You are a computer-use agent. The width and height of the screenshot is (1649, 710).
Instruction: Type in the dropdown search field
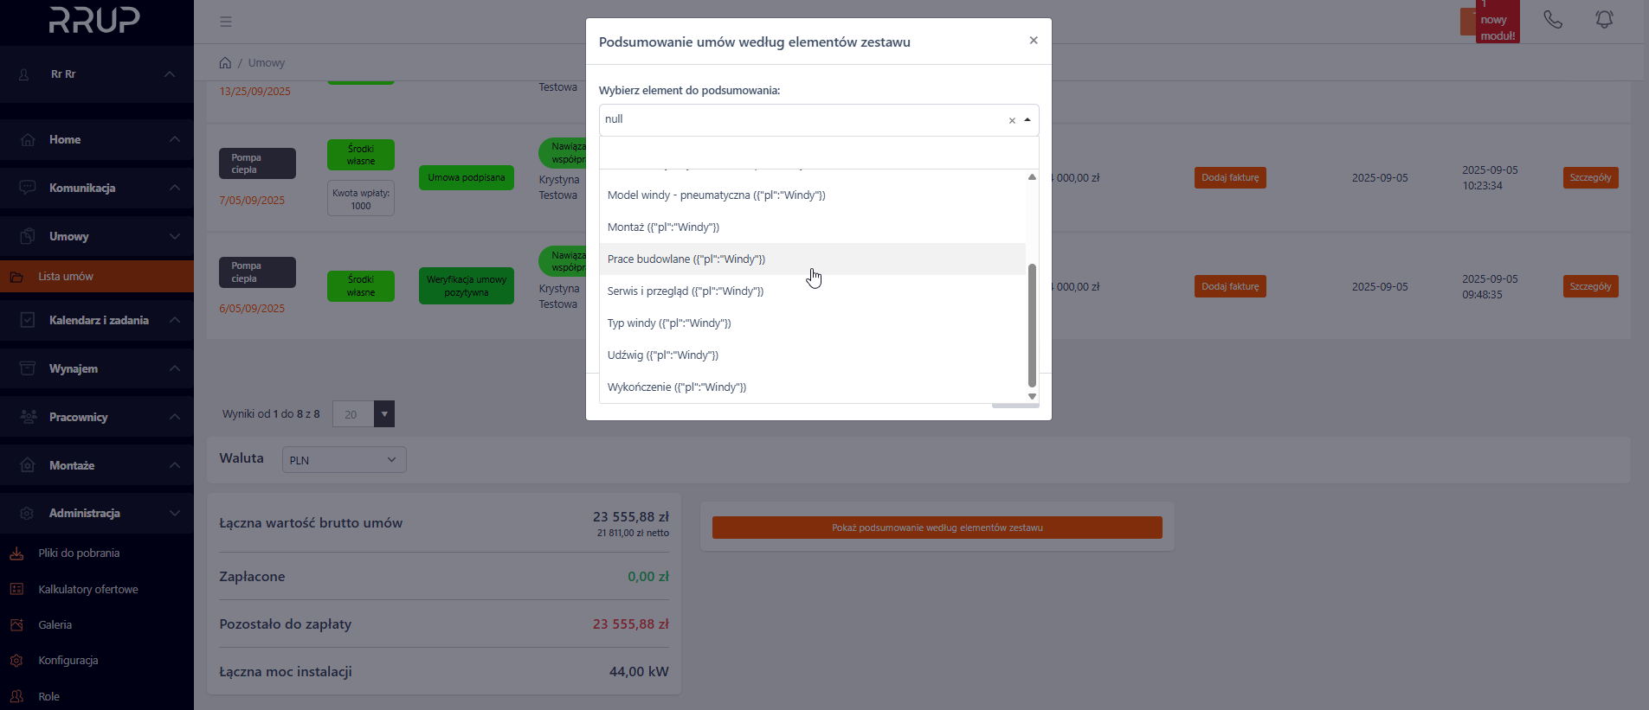[x=818, y=153]
